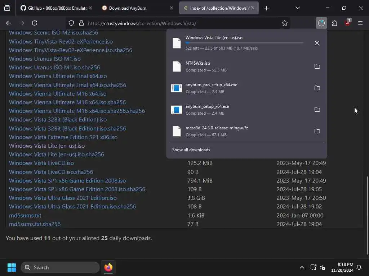Open the Firefox hamburger menu

click(360, 23)
